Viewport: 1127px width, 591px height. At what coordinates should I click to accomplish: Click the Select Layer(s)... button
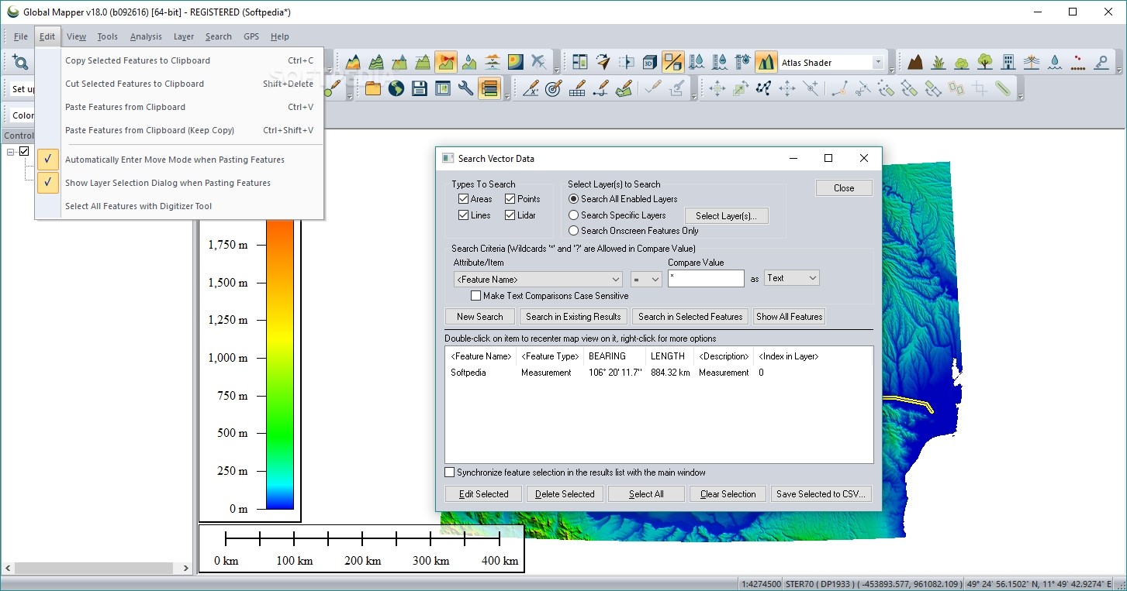726,216
